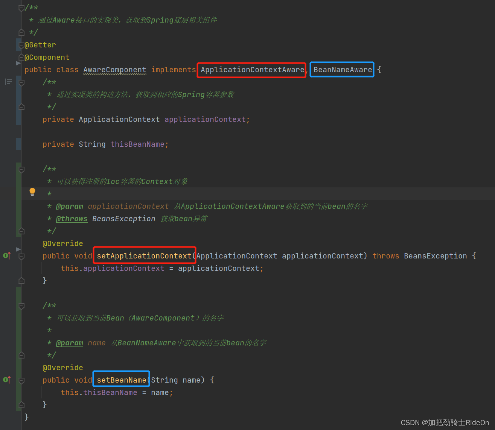Click fold end marker after setApplicationContext body

[x=21, y=281]
